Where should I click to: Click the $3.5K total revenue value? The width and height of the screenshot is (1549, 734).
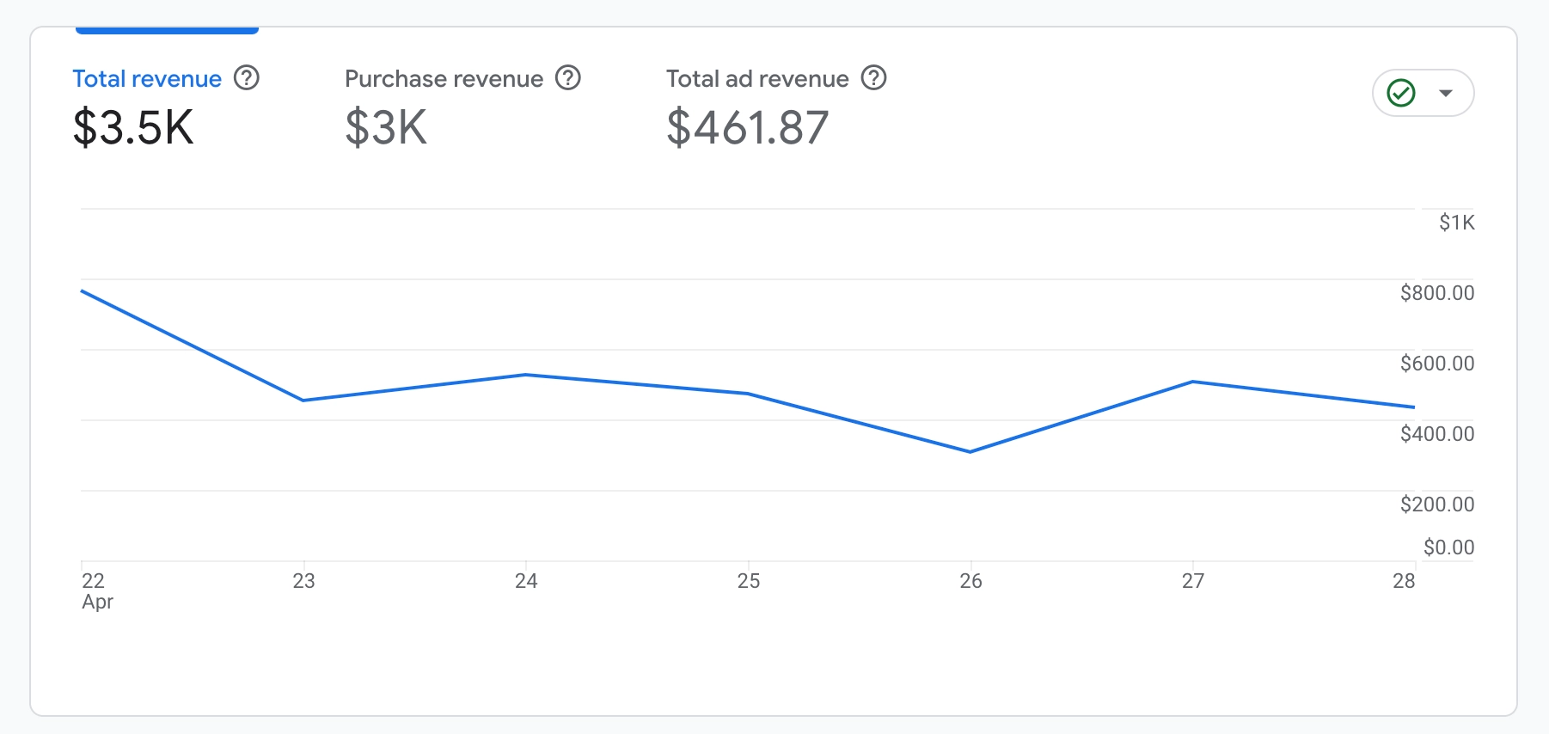coord(133,127)
